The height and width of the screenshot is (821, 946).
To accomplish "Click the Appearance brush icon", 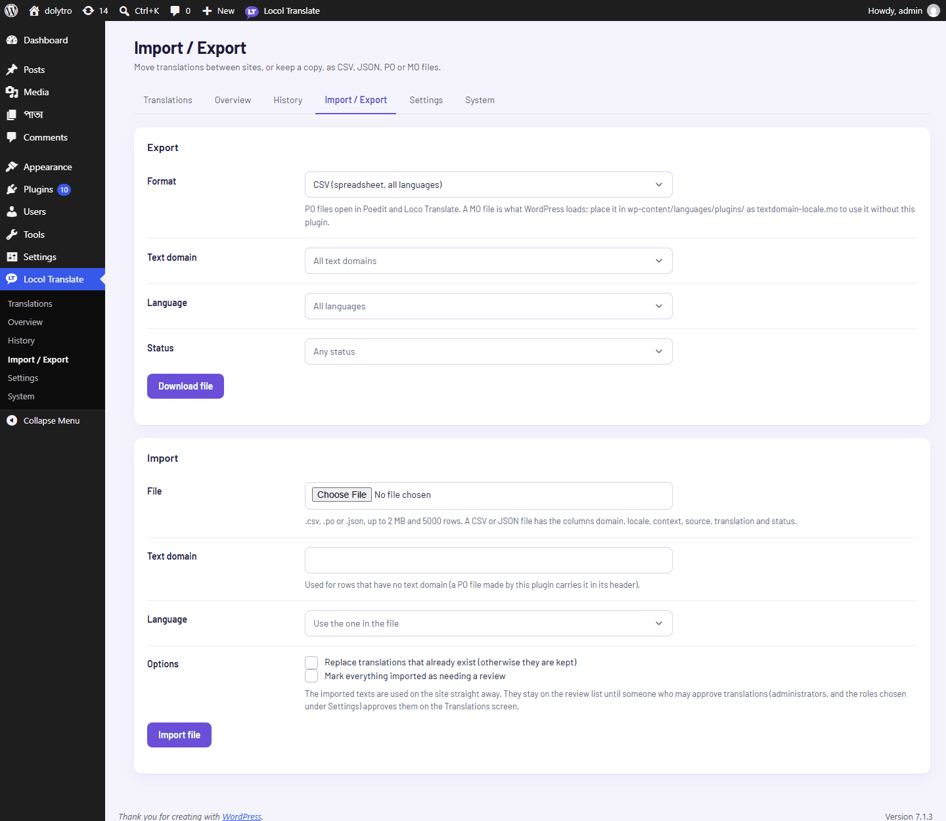I will [x=12, y=167].
